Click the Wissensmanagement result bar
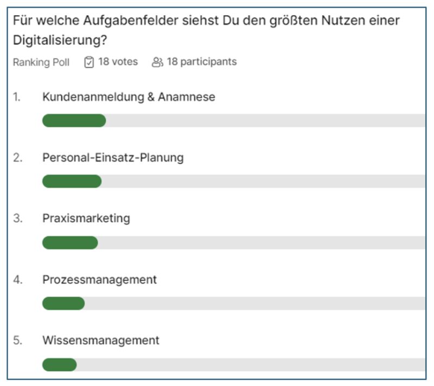Screen dimensions: 434x386 tap(60, 364)
